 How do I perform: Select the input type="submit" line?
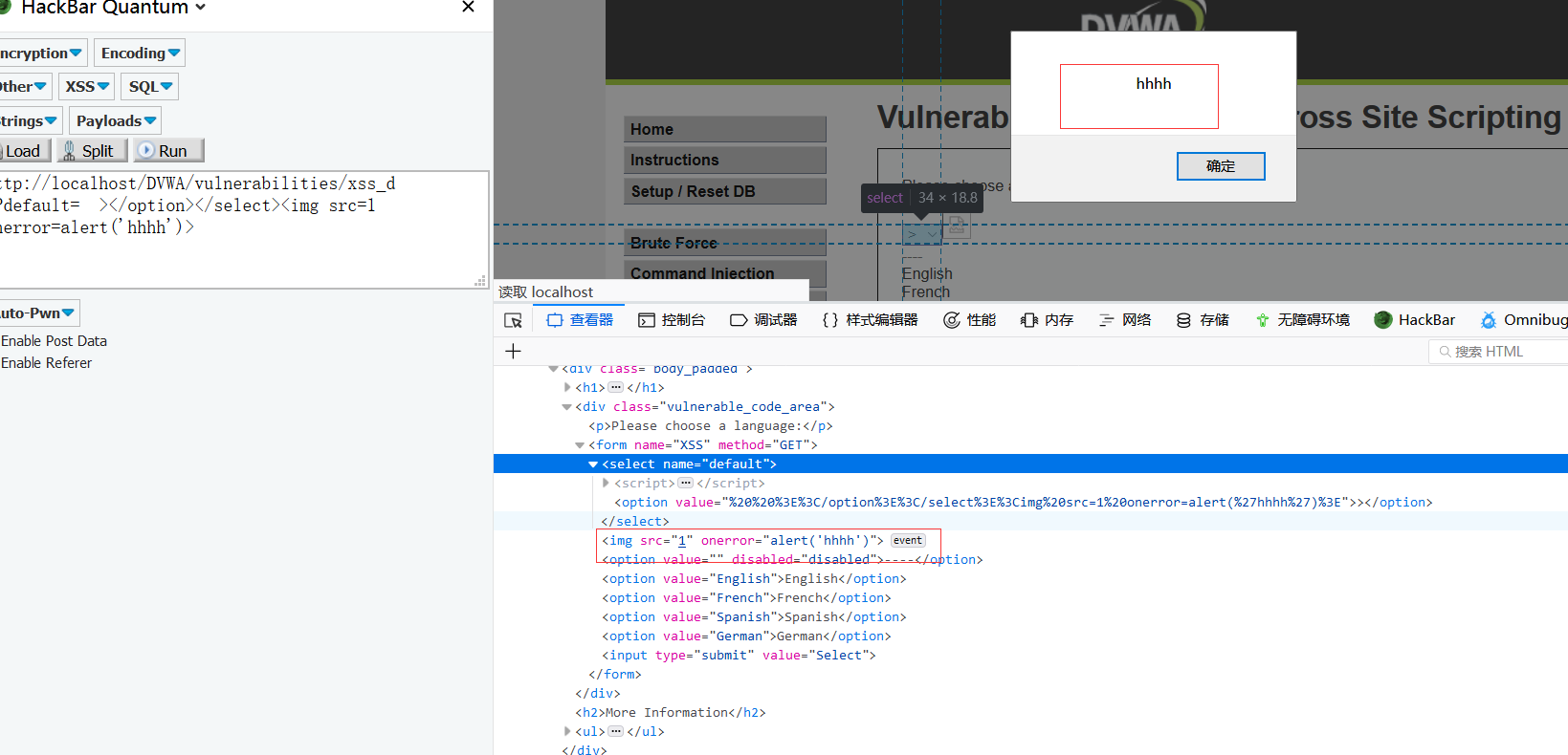click(x=739, y=656)
